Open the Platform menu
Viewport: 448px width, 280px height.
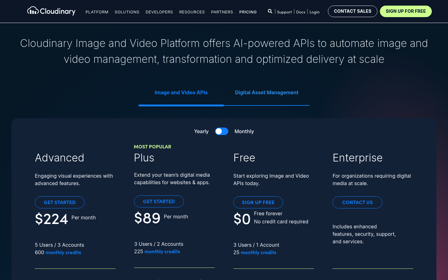pyautogui.click(x=97, y=12)
